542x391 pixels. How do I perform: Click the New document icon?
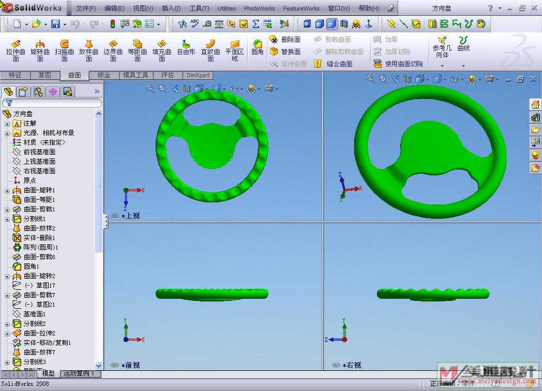click(x=17, y=24)
